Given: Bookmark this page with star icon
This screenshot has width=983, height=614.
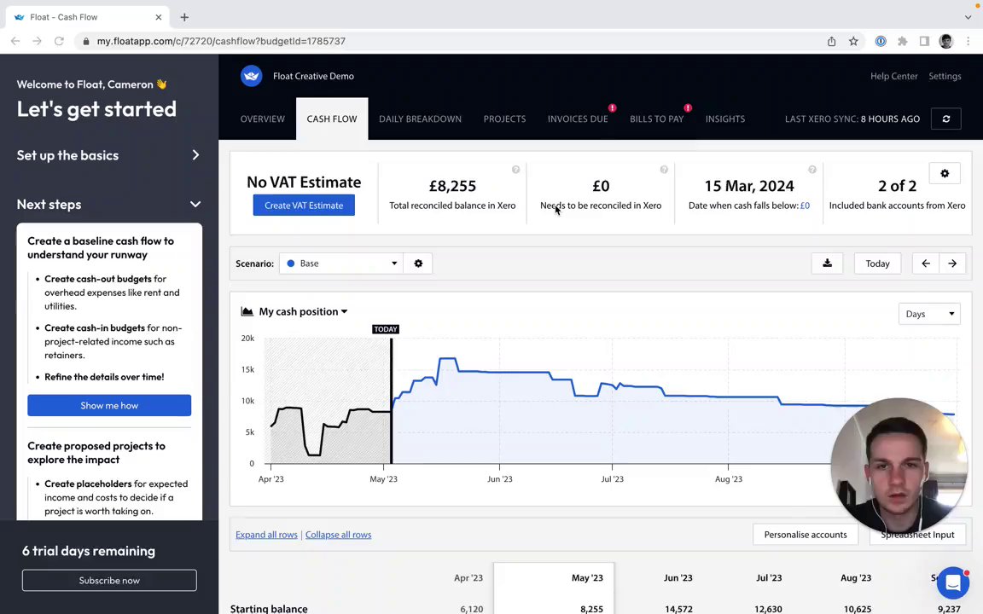Looking at the screenshot, I should 853,41.
